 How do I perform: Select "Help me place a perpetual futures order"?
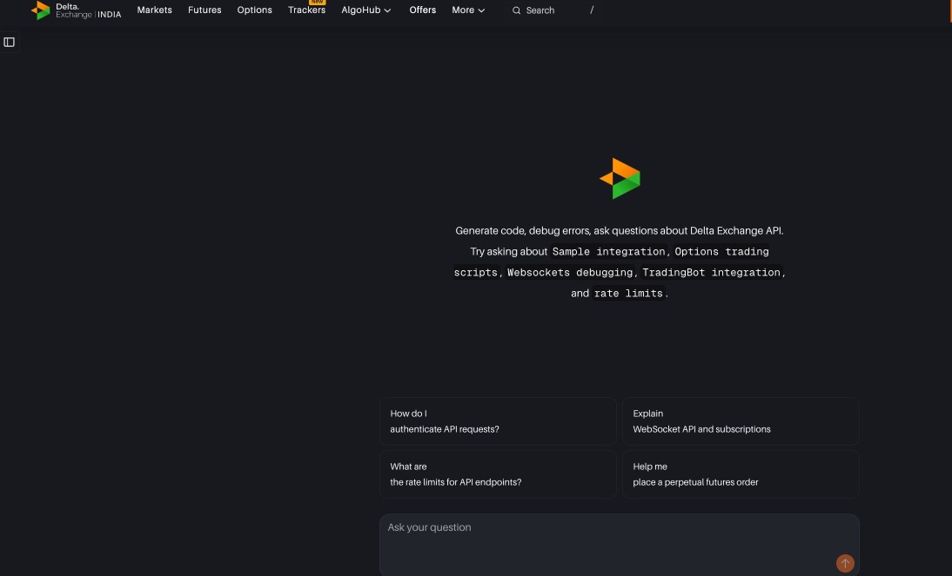(x=741, y=474)
